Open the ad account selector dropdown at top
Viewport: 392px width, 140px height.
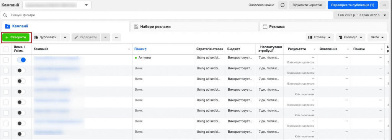pyautogui.click(x=57, y=5)
